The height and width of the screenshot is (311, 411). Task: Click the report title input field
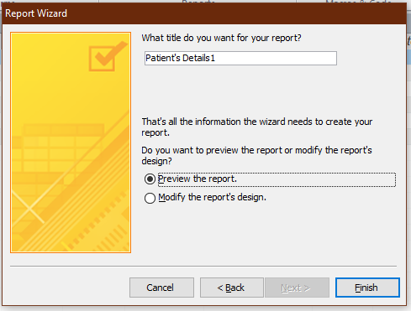[x=240, y=58]
